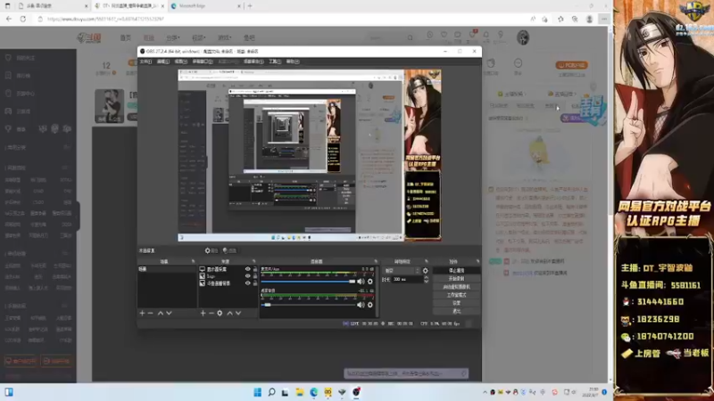This screenshot has height=401, width=714.
Task: Open File Explorer from the taskbar
Action: [300, 392]
